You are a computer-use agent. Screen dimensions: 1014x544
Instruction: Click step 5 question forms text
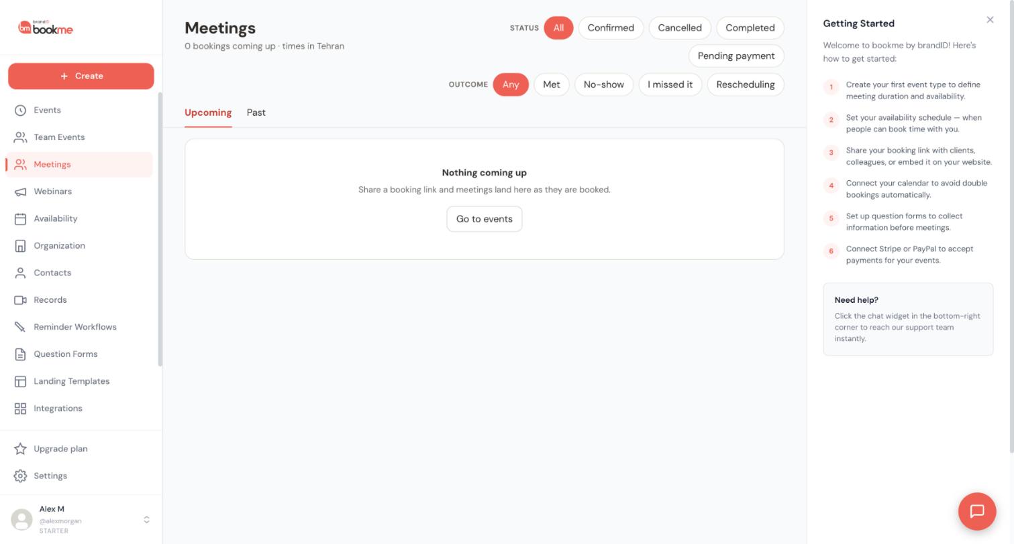pyautogui.click(x=905, y=222)
